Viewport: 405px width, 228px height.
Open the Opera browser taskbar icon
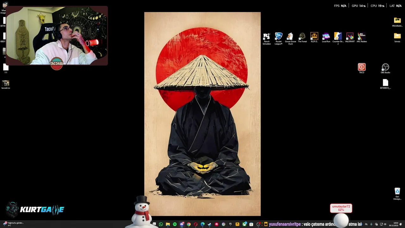pyautogui.click(x=196, y=224)
